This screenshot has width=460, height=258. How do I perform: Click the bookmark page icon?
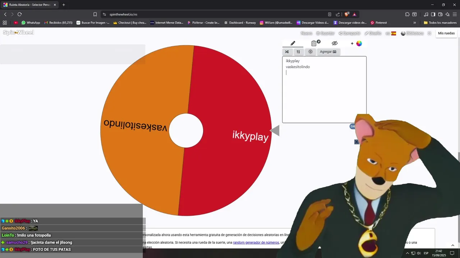point(95,14)
